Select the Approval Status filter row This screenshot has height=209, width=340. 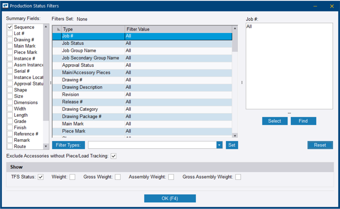pyautogui.click(x=142, y=65)
